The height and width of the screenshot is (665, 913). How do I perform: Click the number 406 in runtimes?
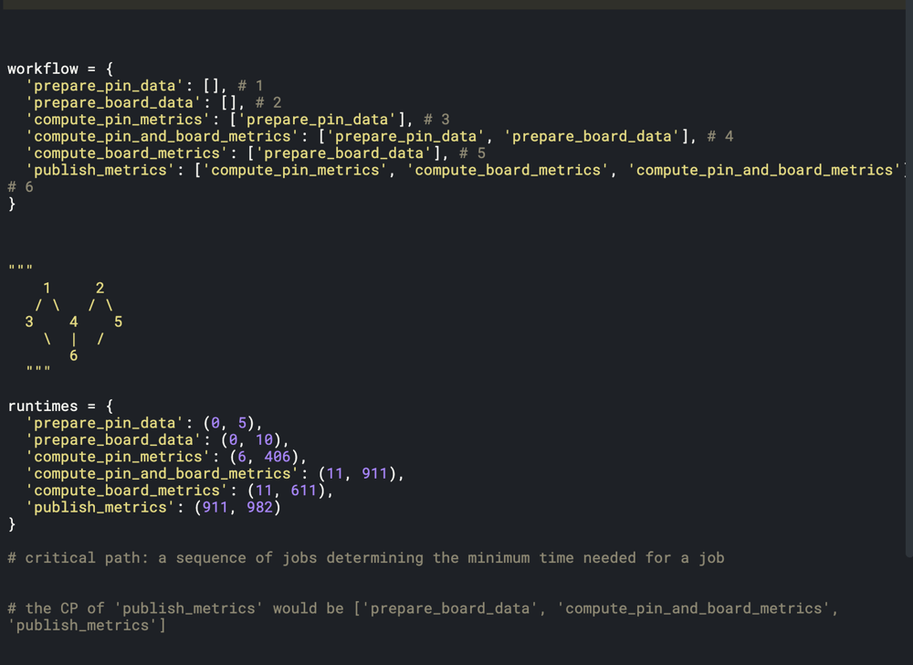coord(278,457)
